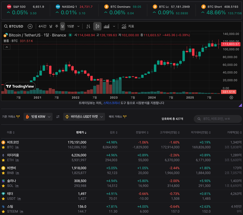The image size is (243, 215).
Task: Click the BTC Dominance ticker icon
Action: pos(106,7)
